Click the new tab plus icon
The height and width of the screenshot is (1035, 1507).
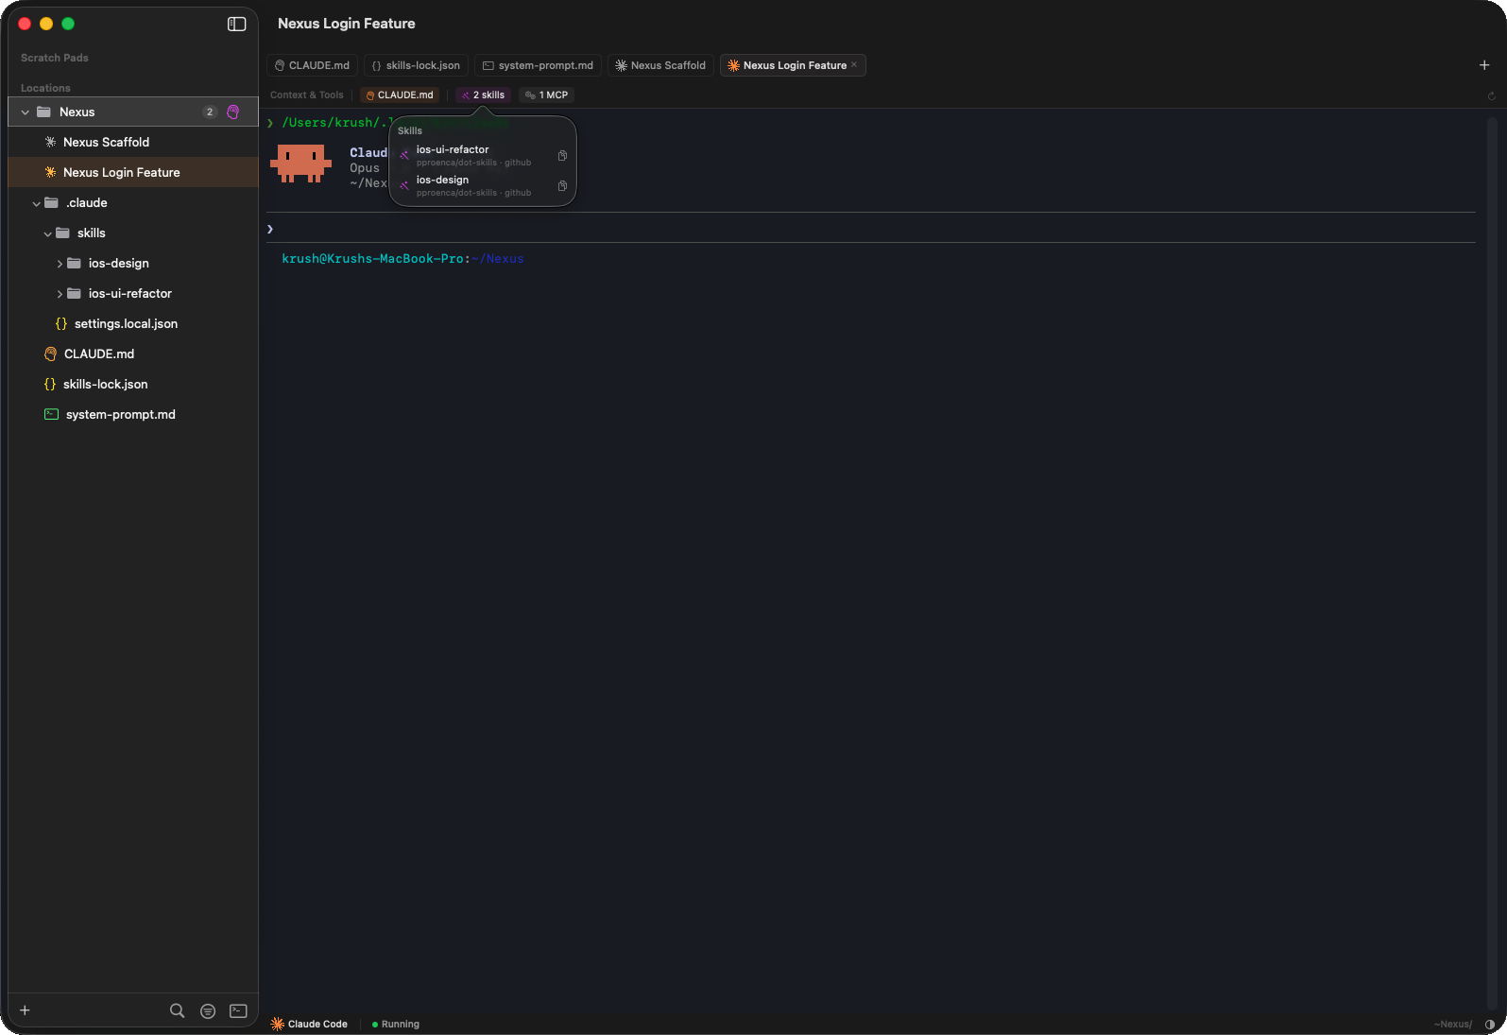pos(1484,65)
